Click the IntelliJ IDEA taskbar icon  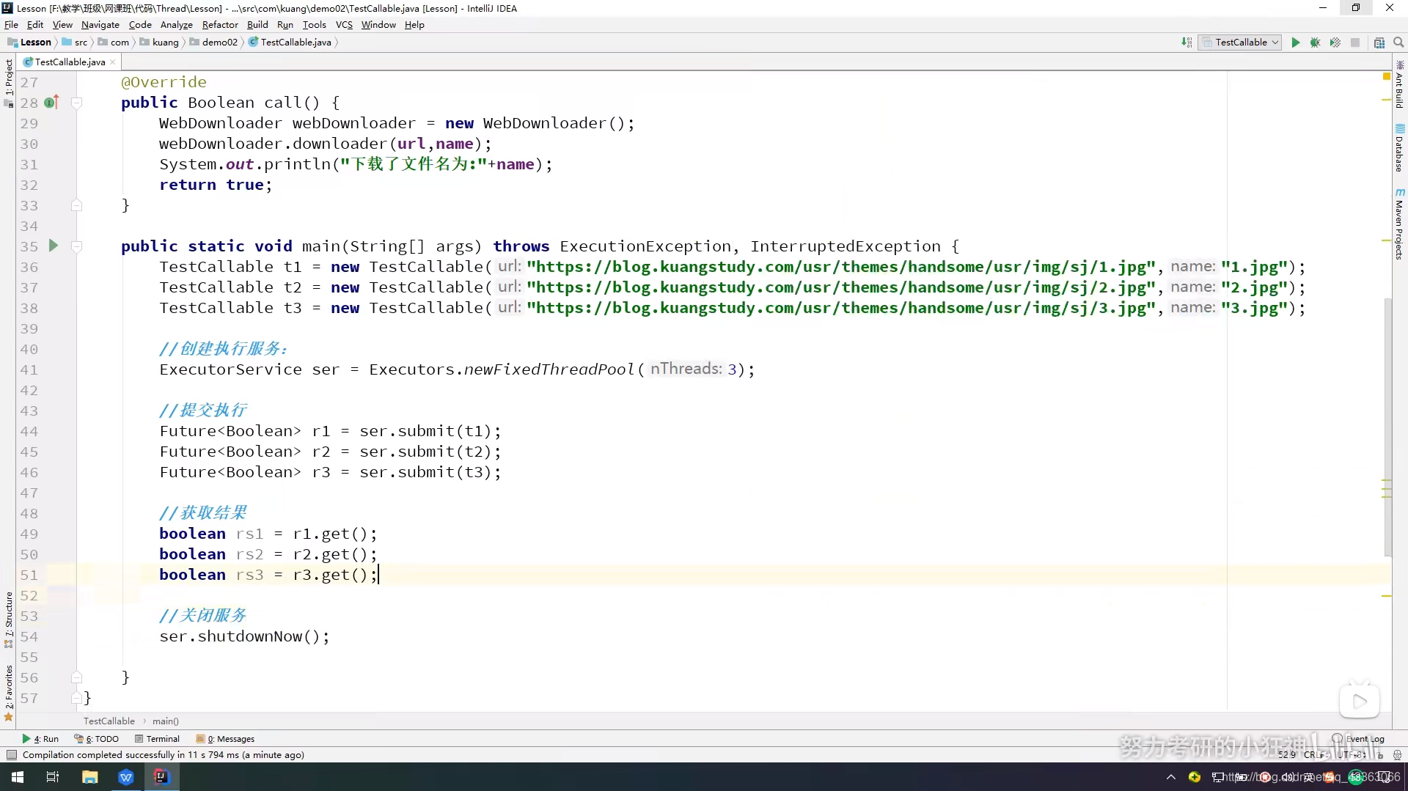pyautogui.click(x=161, y=777)
